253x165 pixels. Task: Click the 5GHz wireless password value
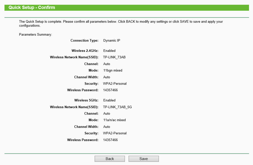point(110,140)
